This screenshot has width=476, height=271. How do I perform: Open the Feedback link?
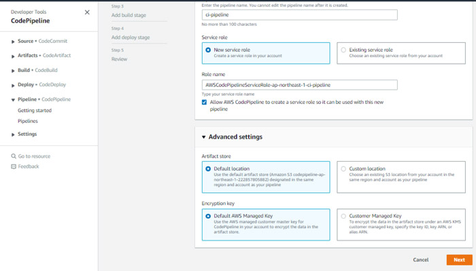click(x=29, y=166)
